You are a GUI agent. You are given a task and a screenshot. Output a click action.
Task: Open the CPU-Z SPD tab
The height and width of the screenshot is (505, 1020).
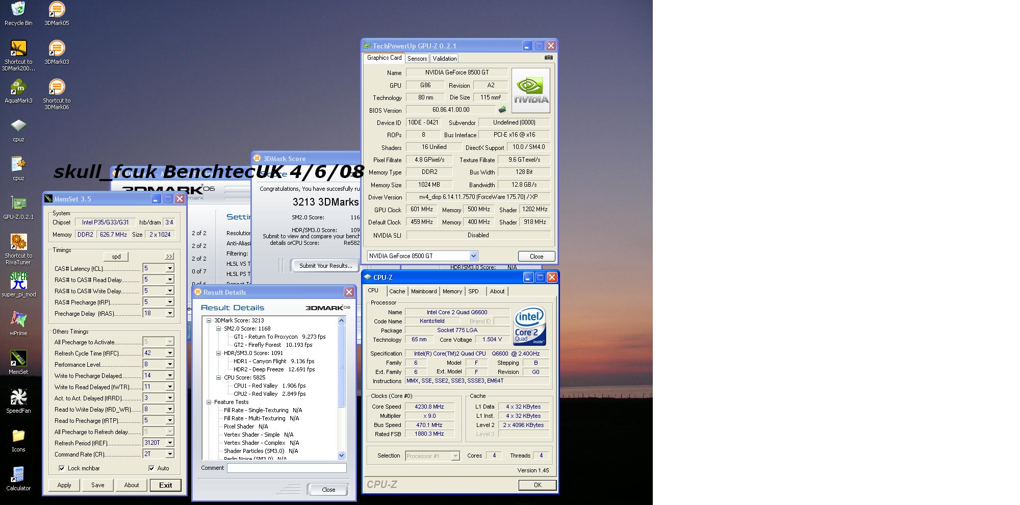pos(474,291)
